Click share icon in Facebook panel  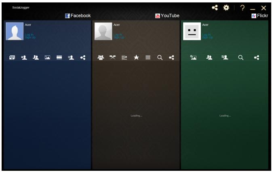[83, 57]
